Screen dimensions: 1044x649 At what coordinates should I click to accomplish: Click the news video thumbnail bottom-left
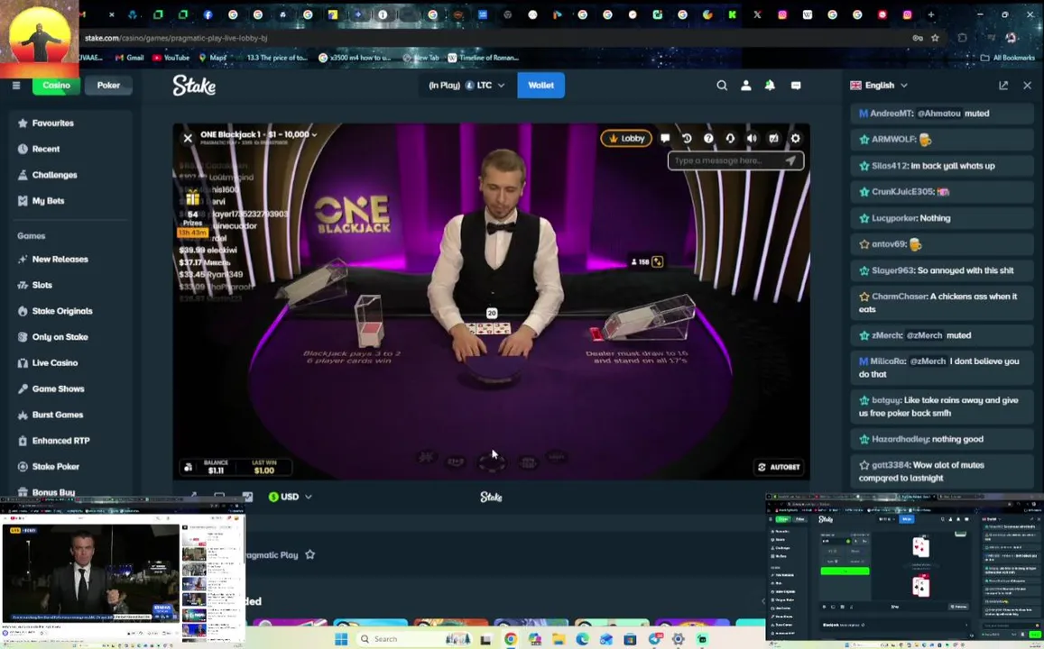pos(90,573)
